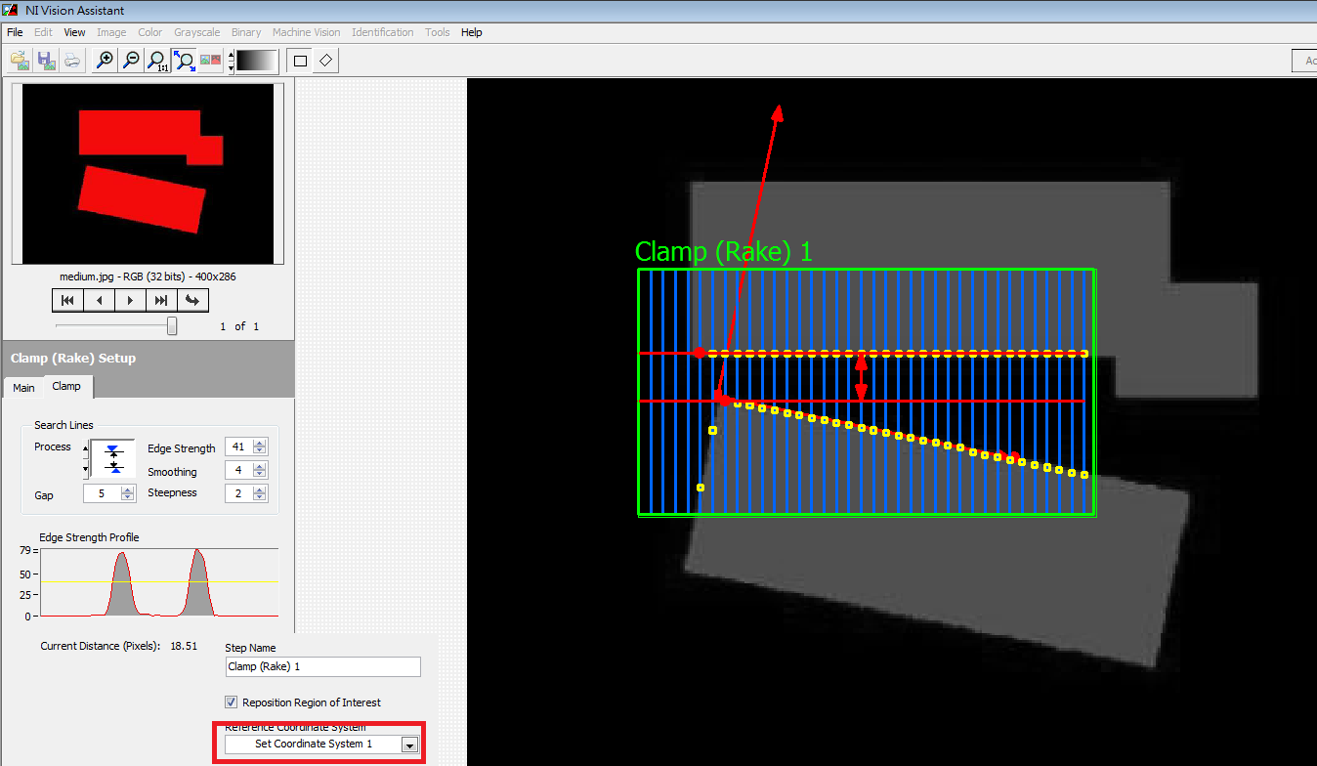The height and width of the screenshot is (766, 1317).
Task: Select the Zoom Out magnifier tool
Action: pyautogui.click(x=131, y=61)
